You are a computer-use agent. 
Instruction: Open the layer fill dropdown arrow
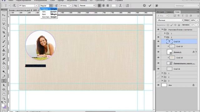click(197, 25)
